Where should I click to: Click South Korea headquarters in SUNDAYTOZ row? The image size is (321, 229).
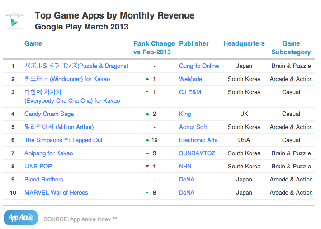click(244, 153)
